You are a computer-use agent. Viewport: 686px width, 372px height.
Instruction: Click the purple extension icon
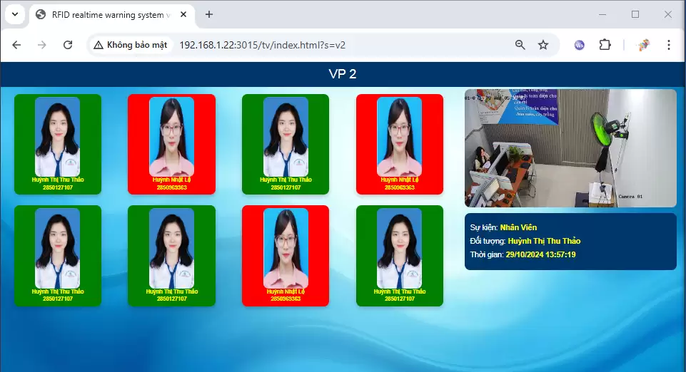click(x=579, y=45)
